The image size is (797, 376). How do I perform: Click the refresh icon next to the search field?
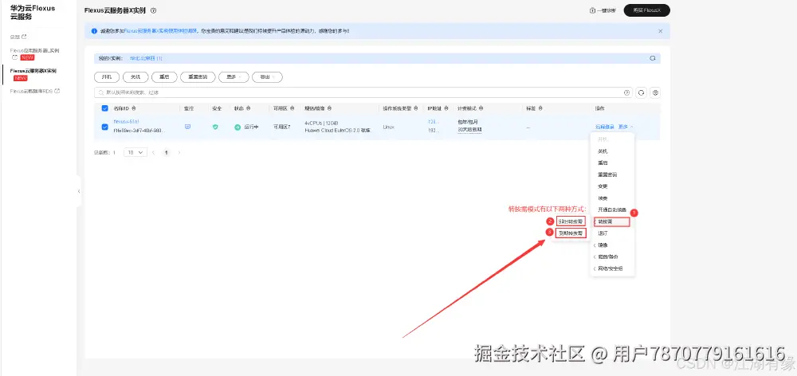(x=641, y=92)
